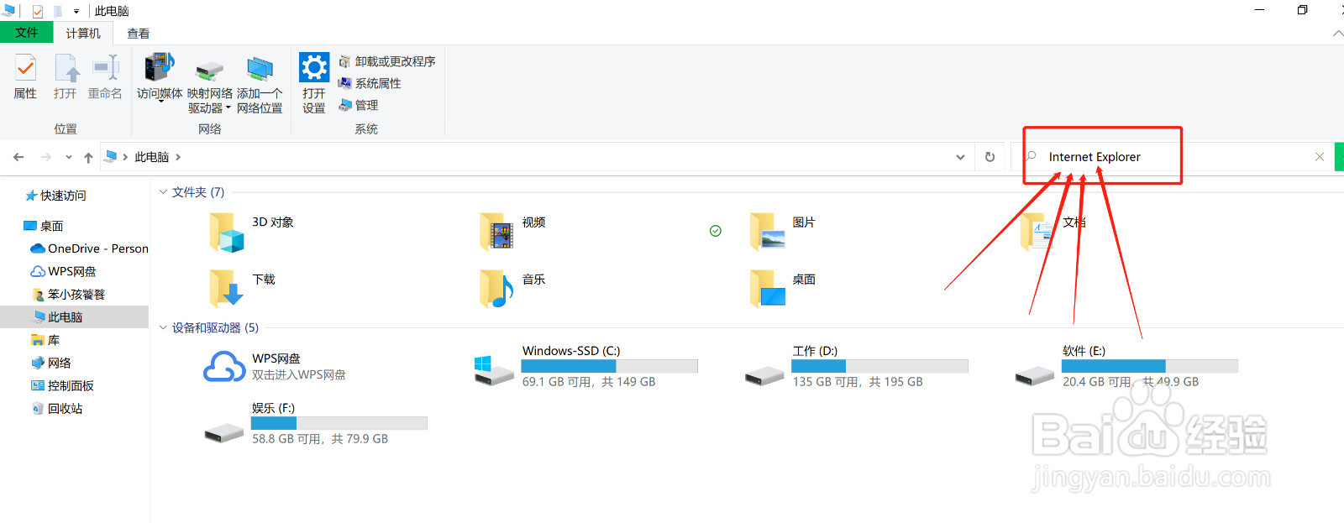The height and width of the screenshot is (523, 1344).
Task: Click 此电脑 in the address bar path
Action: click(x=151, y=157)
